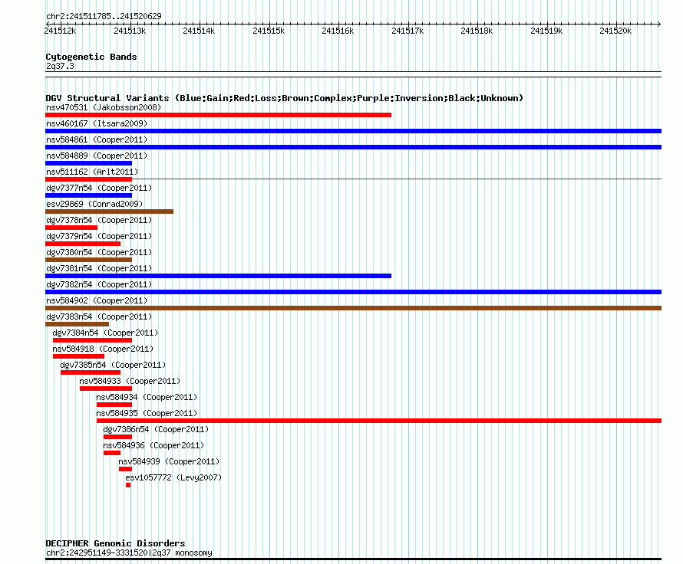Click the short blue bar under nsv584889
Viewport: 683px width, 564px height.
point(88,163)
